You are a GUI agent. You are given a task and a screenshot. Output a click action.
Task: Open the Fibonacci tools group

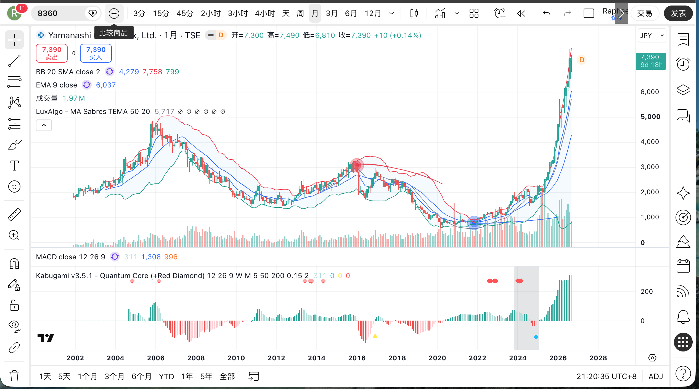click(x=14, y=82)
